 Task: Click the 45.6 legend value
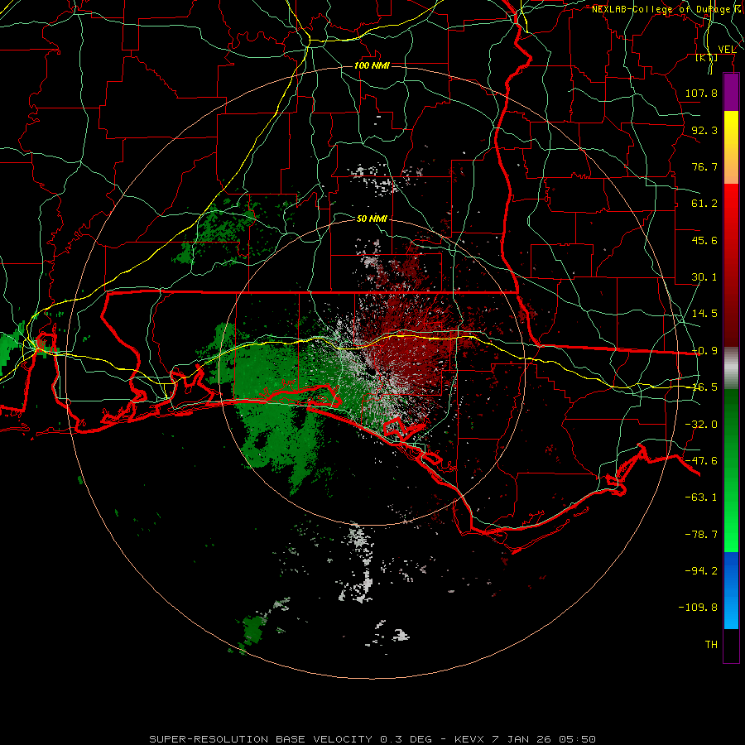704,240
